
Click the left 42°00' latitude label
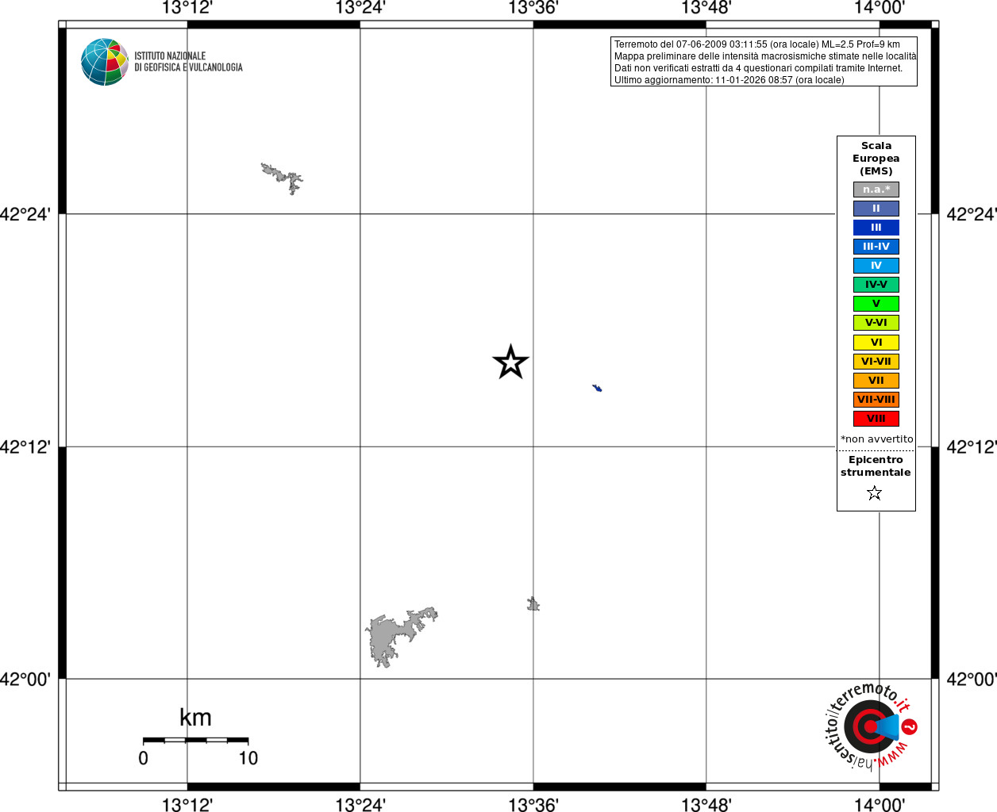25,679
